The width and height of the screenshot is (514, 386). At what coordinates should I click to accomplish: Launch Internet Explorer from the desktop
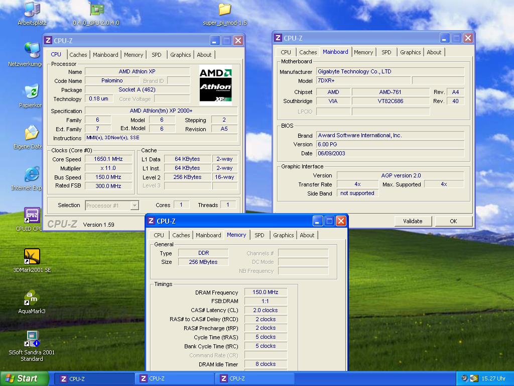pyautogui.click(x=32, y=175)
